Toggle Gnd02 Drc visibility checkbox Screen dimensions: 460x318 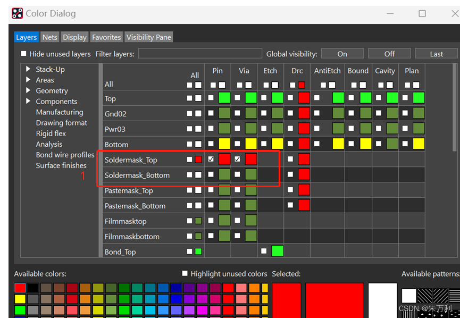(x=290, y=113)
